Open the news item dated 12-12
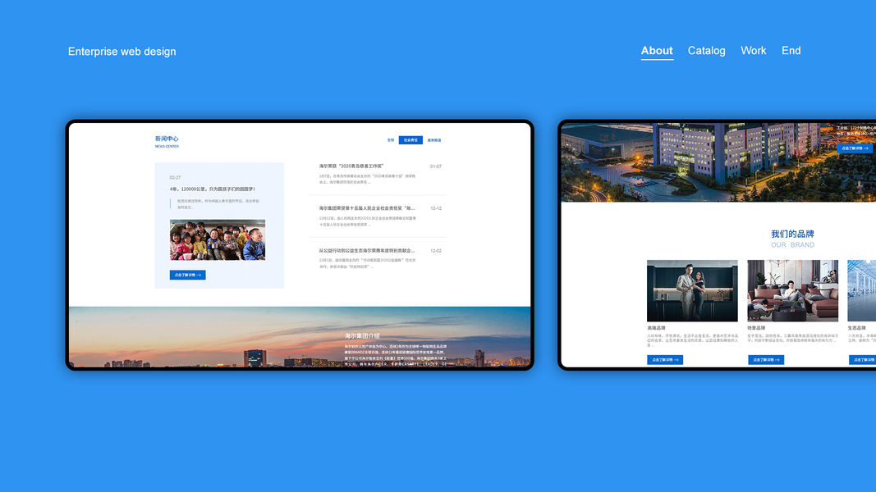Viewport: 876px width, 492px height. (367, 208)
